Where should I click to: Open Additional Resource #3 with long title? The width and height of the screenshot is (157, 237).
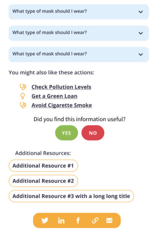tap(71, 196)
